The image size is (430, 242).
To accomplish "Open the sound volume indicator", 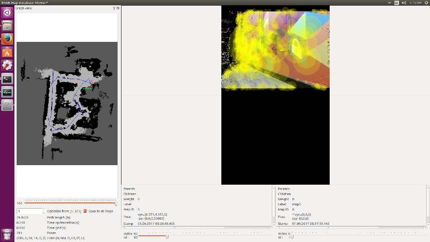I will [405, 3].
